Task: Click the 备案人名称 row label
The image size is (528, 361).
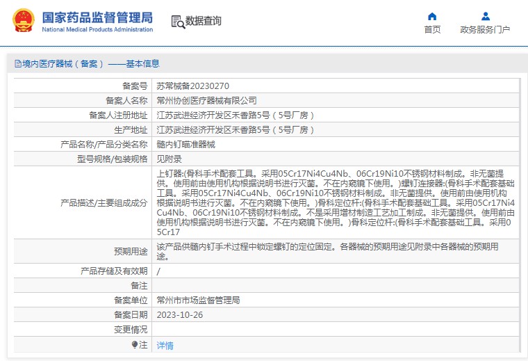Action: (126, 101)
